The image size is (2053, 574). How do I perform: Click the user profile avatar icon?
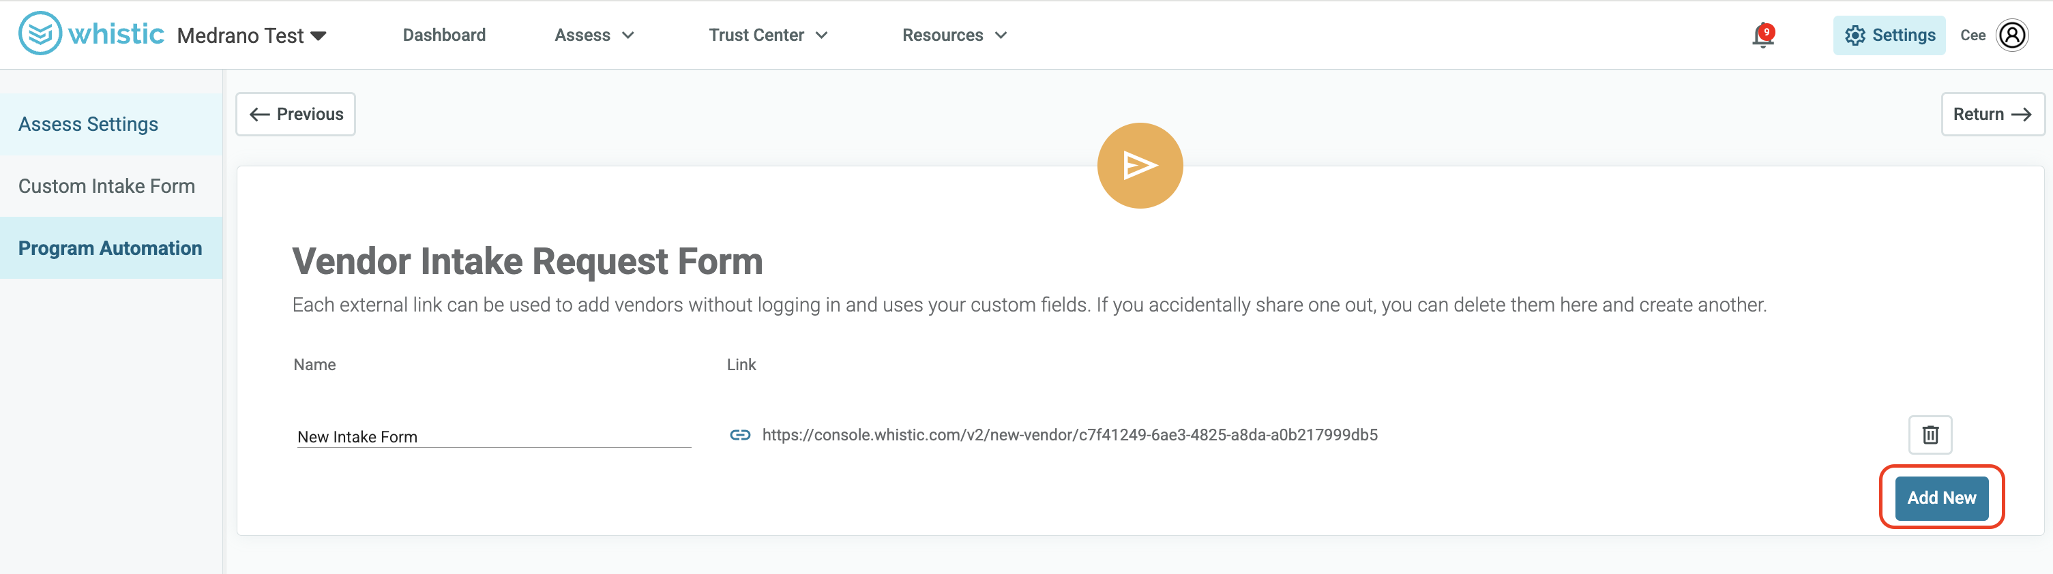coord(2011,35)
